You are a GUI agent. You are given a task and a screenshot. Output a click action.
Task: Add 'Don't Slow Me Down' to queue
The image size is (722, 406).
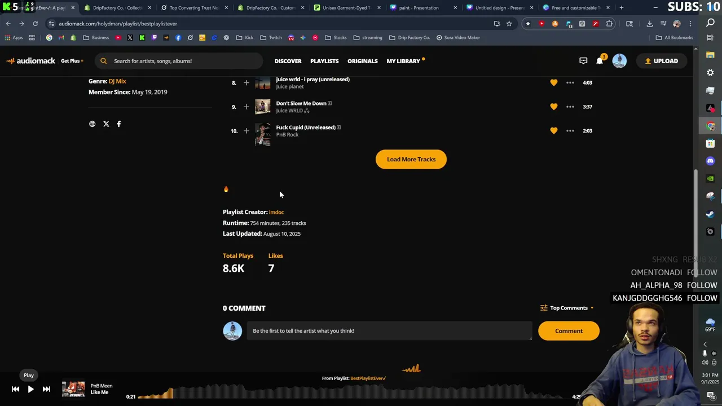246,107
